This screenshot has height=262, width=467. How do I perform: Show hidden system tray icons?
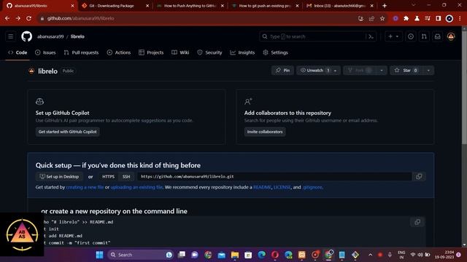370,255
